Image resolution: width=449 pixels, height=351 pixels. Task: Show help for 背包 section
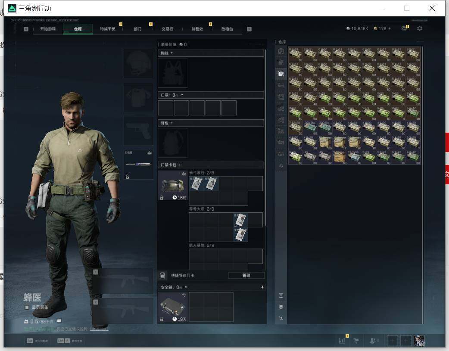171,123
